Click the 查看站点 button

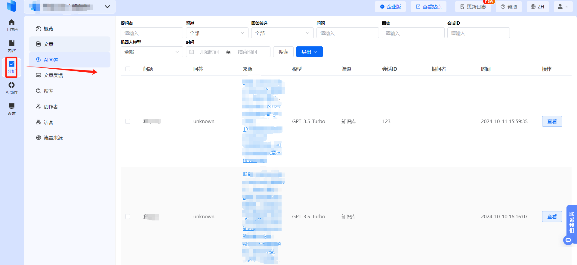coord(428,7)
